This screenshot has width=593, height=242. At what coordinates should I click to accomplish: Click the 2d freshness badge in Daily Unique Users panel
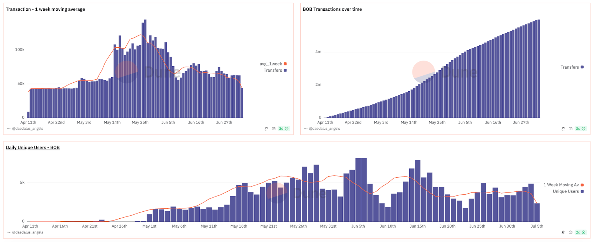(x=580, y=232)
